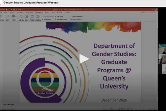The width and height of the screenshot is (166, 111).
Task: Click the Slide Show icon in the status bar
Action: coord(132,109)
